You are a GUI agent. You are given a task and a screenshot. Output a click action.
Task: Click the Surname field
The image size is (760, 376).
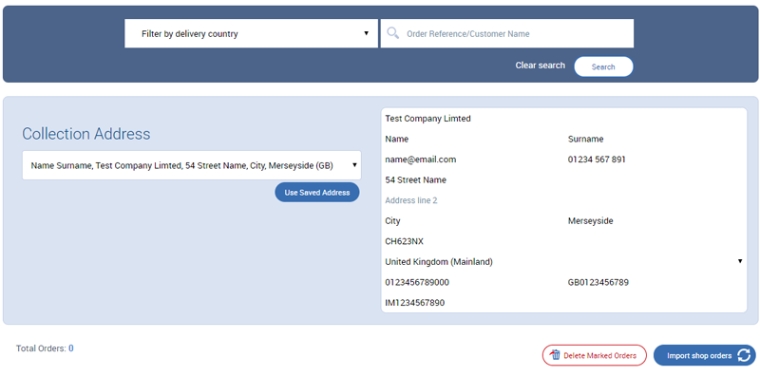click(x=655, y=139)
